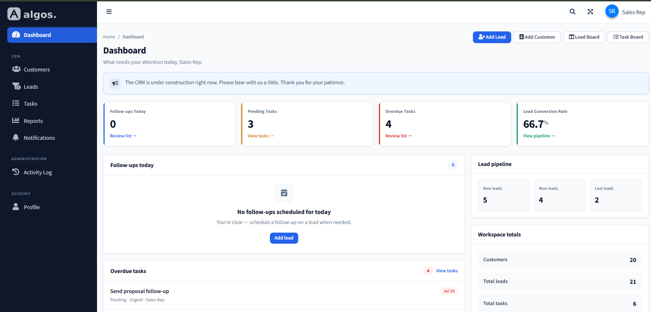This screenshot has width=651, height=312.
Task: Click the calendar check icon in follow-ups
Action: [x=284, y=193]
